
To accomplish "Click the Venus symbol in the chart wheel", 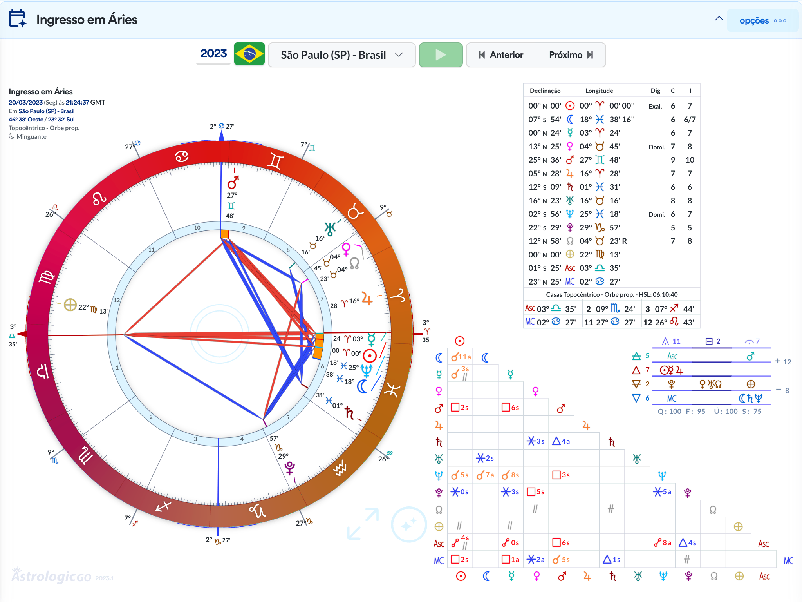I will click(346, 249).
